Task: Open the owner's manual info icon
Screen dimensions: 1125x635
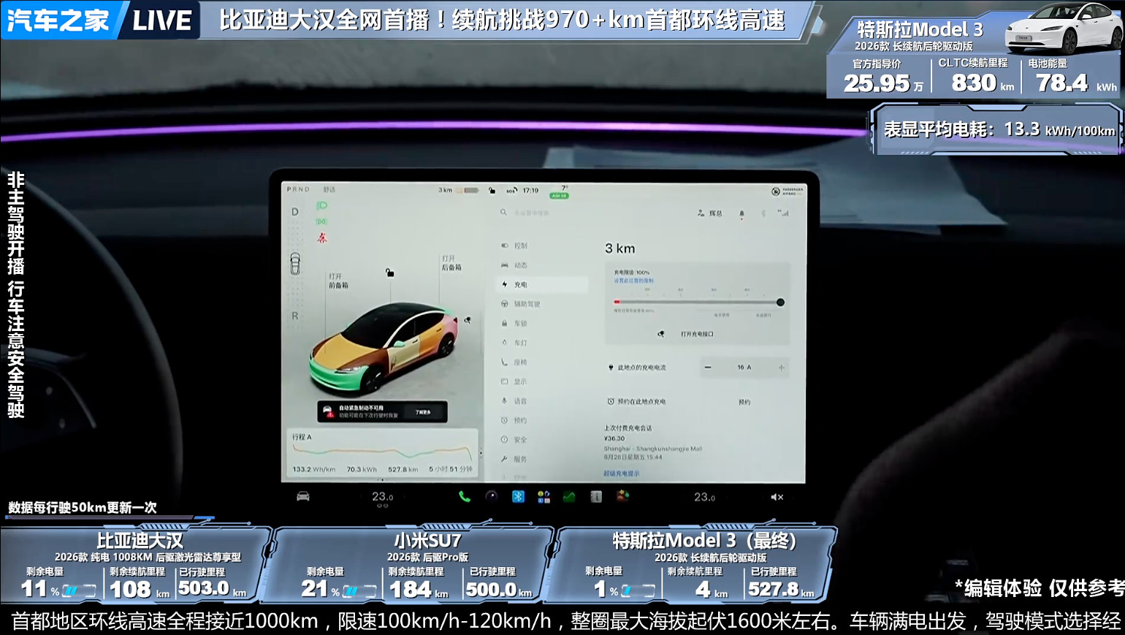Action: pos(596,497)
